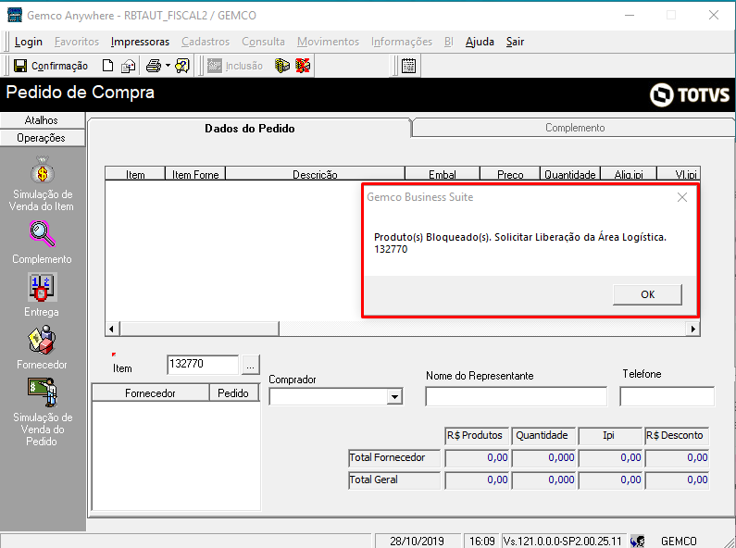Open the Login menu
Viewport: 736px width, 548px height.
(x=28, y=42)
